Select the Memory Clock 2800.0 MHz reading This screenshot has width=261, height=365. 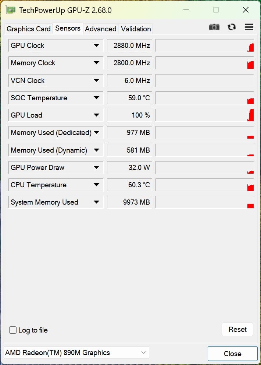[129, 63]
